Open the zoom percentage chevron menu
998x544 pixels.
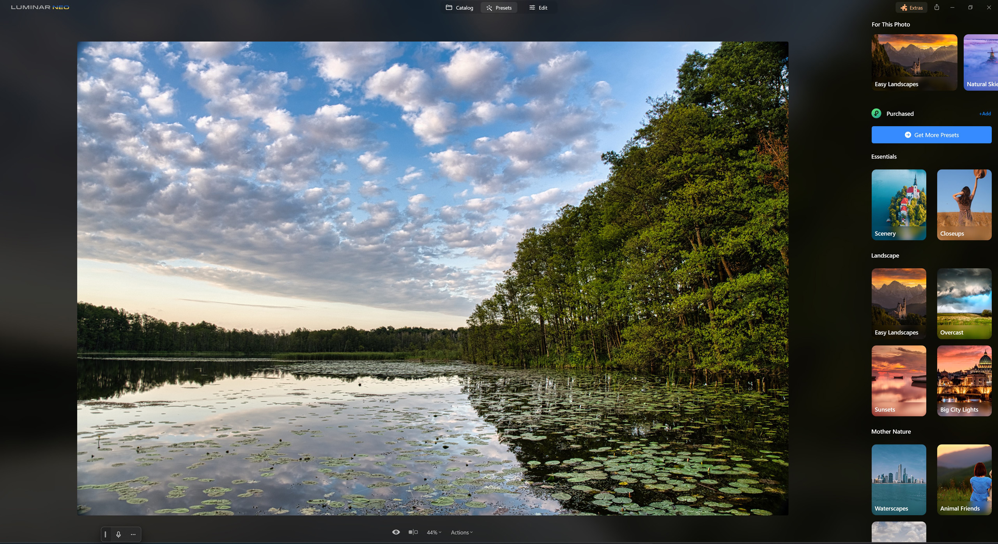point(440,532)
